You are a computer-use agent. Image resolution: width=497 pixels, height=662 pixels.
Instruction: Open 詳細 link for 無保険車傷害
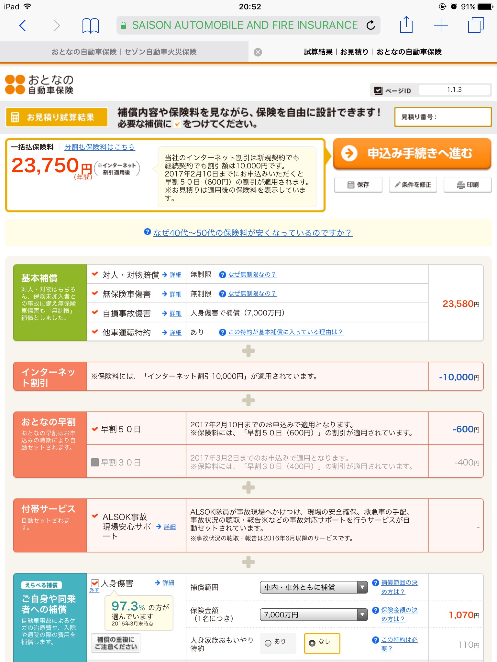tap(175, 294)
